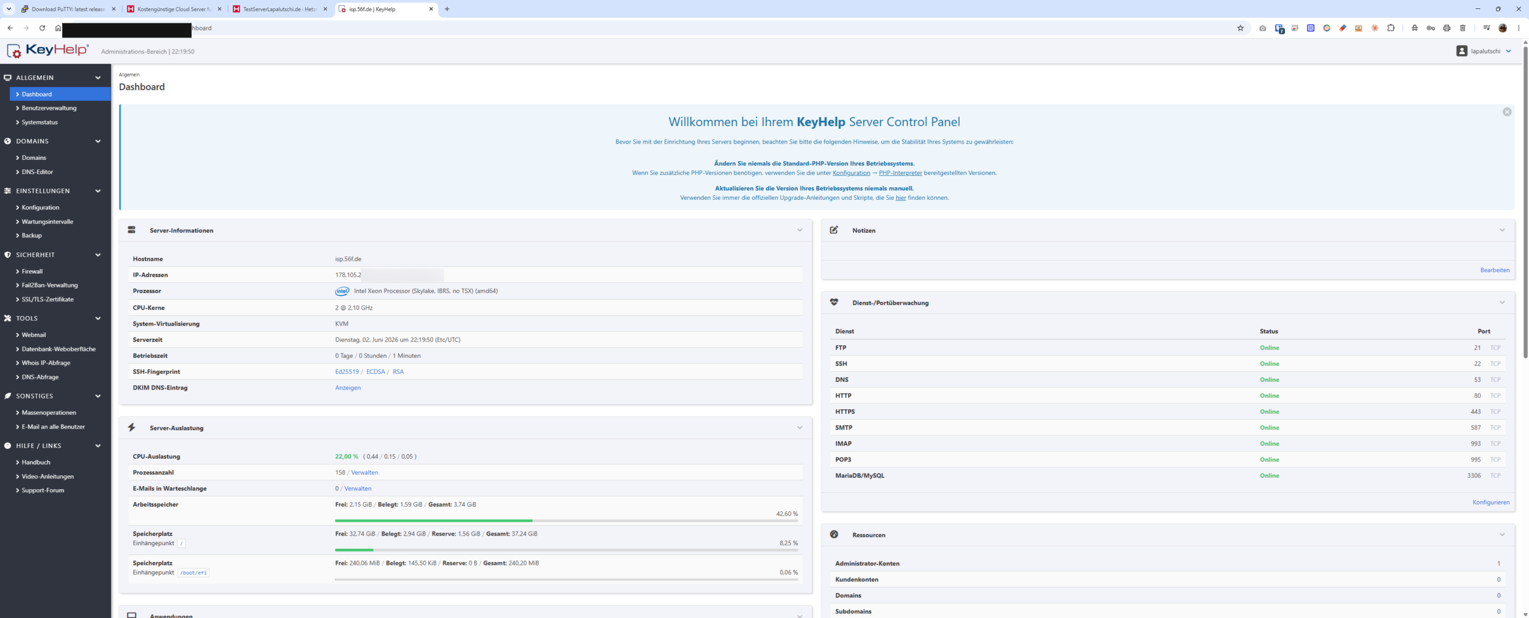
Task: Collapse the TOOLS sidebar section
Action: tap(98, 319)
